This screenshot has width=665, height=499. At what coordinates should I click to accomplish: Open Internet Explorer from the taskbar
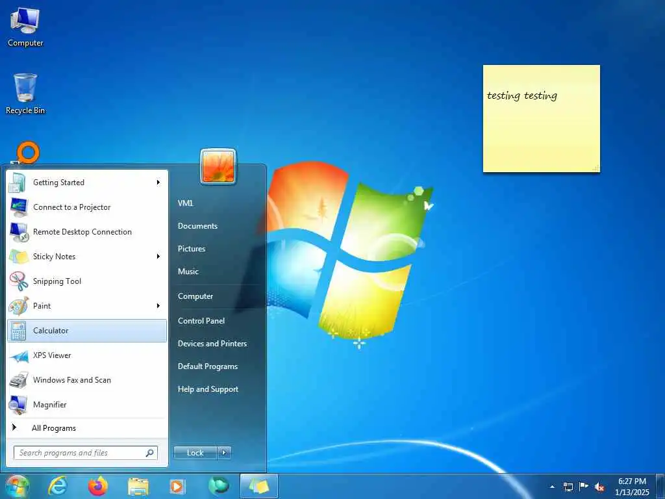pyautogui.click(x=58, y=486)
